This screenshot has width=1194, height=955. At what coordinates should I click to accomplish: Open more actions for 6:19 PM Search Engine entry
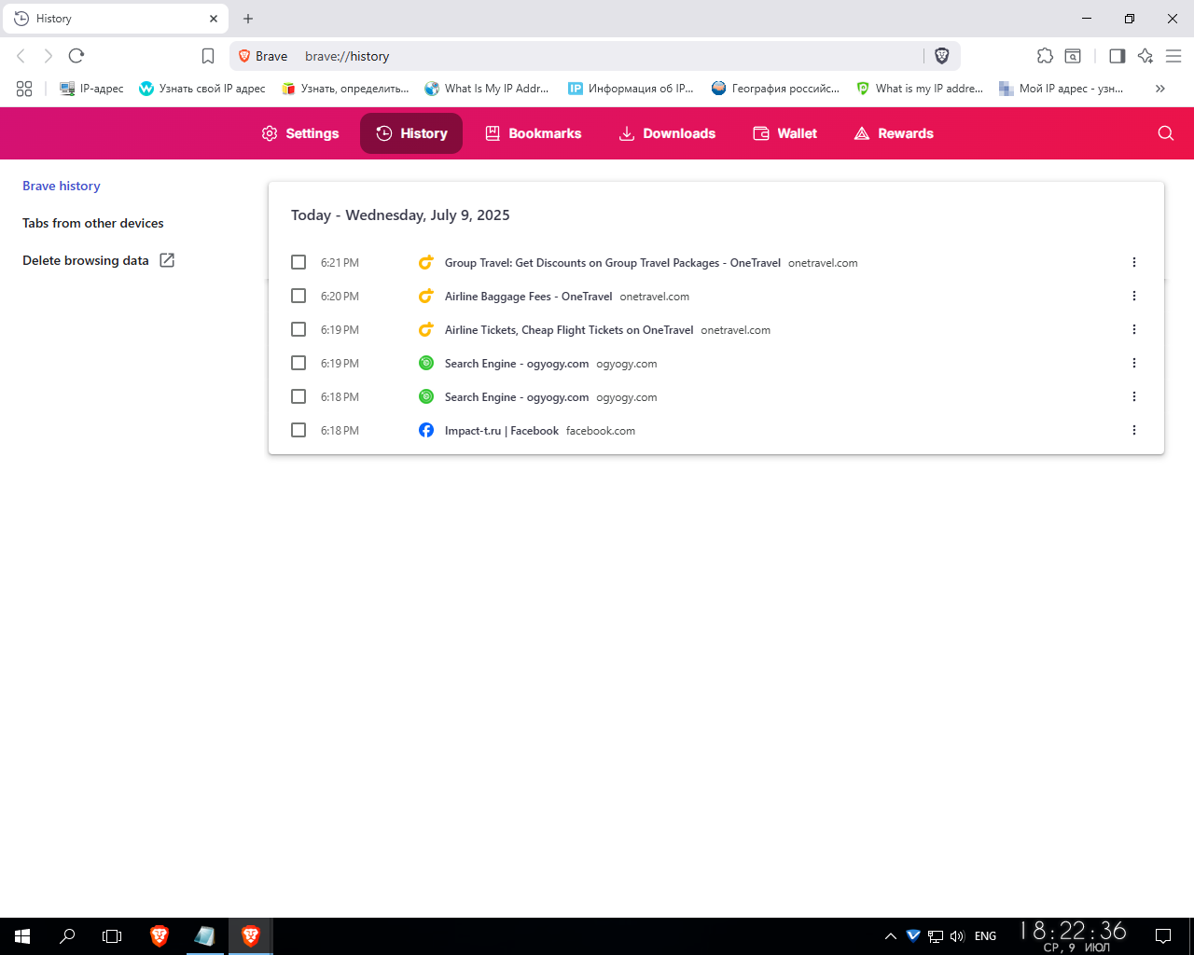pos(1134,363)
